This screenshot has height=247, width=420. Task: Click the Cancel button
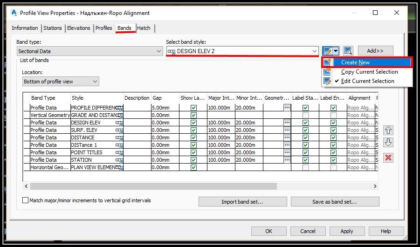pos(308,231)
